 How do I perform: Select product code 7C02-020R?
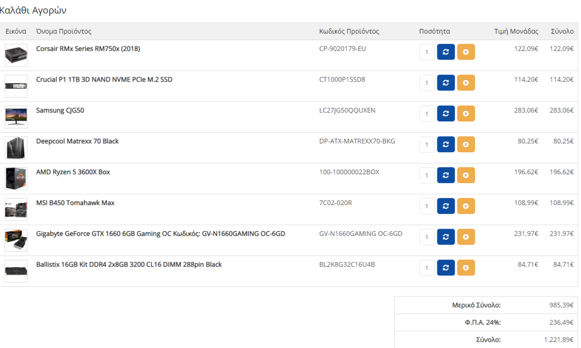[x=335, y=203]
